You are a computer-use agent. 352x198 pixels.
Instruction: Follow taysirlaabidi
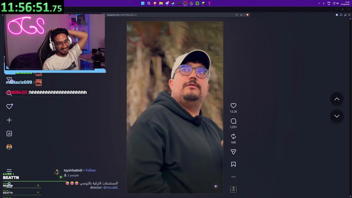click(x=90, y=170)
